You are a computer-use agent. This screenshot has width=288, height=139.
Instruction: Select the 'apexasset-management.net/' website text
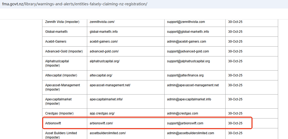click(110, 85)
